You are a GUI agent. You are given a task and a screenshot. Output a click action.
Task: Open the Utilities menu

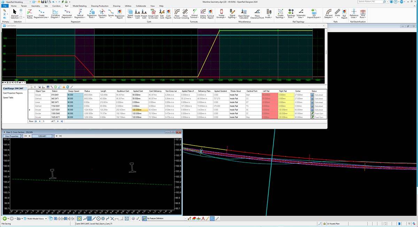128,6
